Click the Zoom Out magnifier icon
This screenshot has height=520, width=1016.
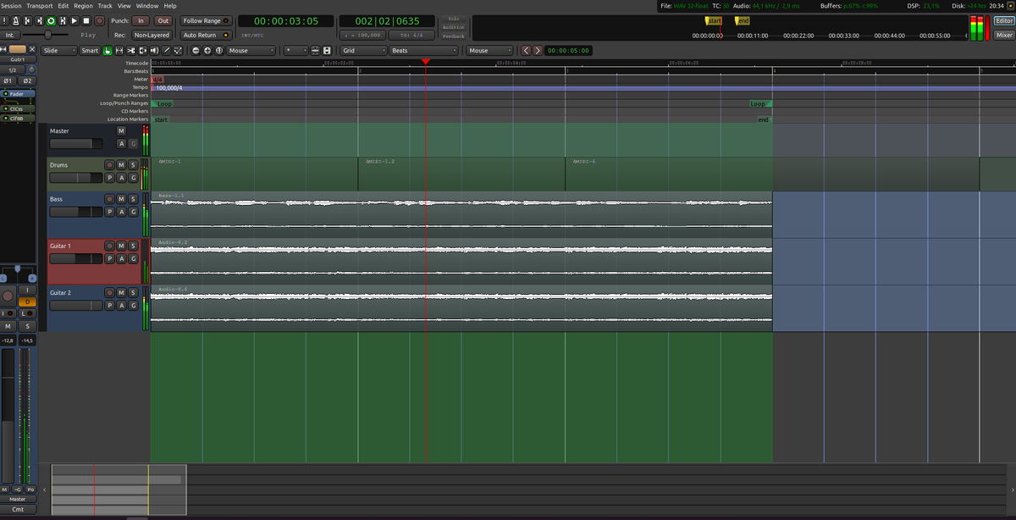(196, 51)
